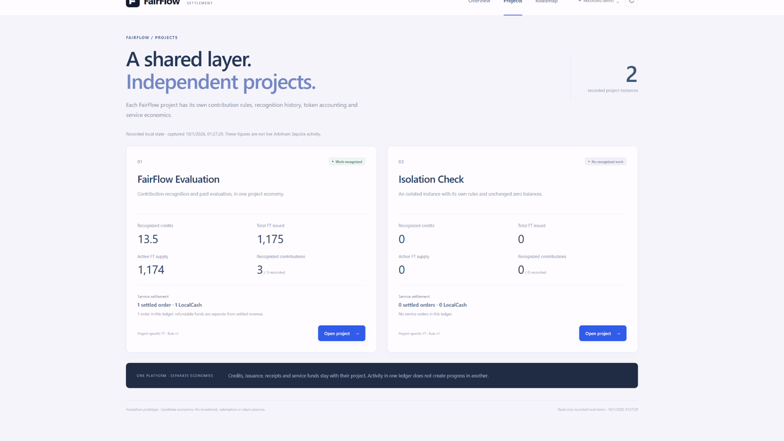
Task: Click the No recognized work badge
Action: coord(606,162)
